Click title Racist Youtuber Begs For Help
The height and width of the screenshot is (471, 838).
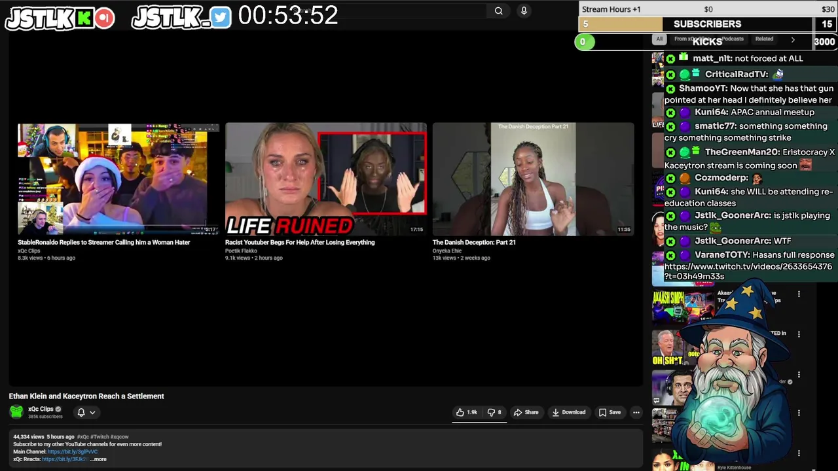point(300,242)
